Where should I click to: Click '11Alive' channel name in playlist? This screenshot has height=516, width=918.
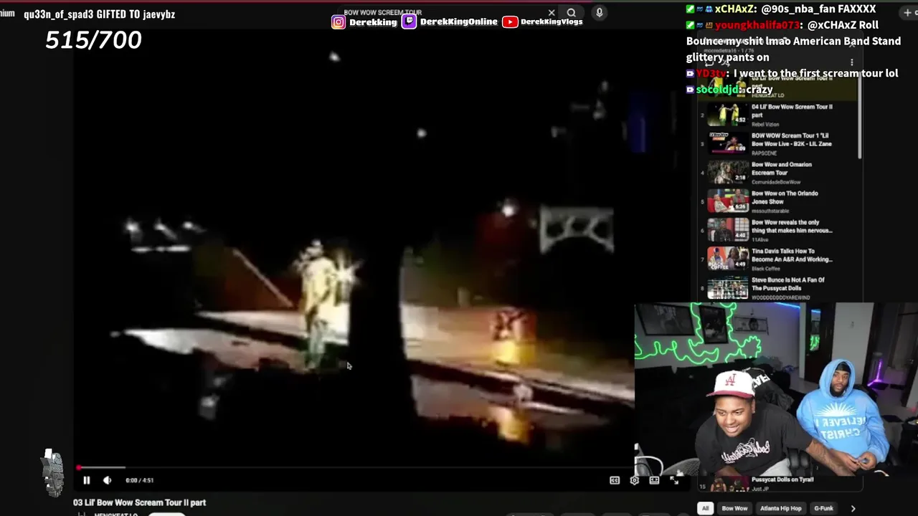coord(760,240)
